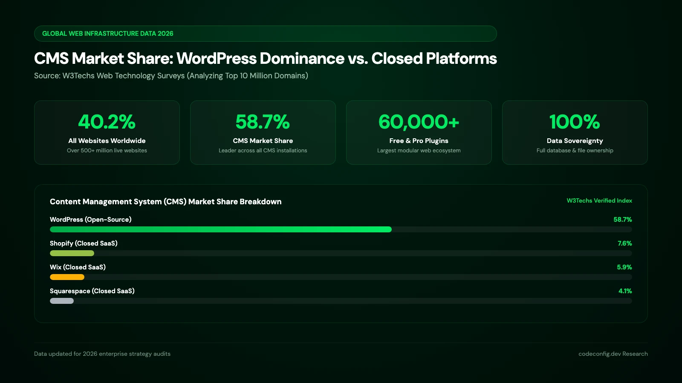Image resolution: width=682 pixels, height=383 pixels.
Task: Click the W3Techs Verified Index label
Action: tap(599, 200)
